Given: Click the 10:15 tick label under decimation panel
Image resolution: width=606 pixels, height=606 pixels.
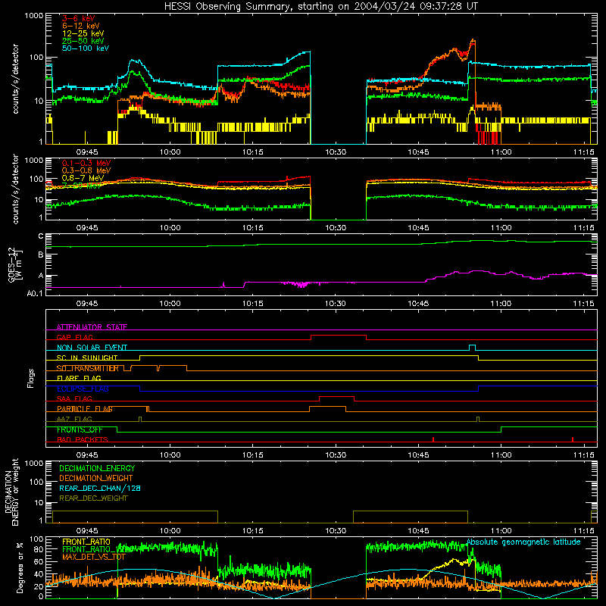Looking at the screenshot, I should coord(253,531).
